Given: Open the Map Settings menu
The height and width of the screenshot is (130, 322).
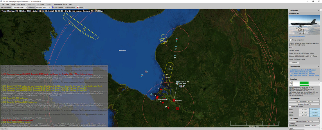Looking at the screenshot, I should 21,4.
